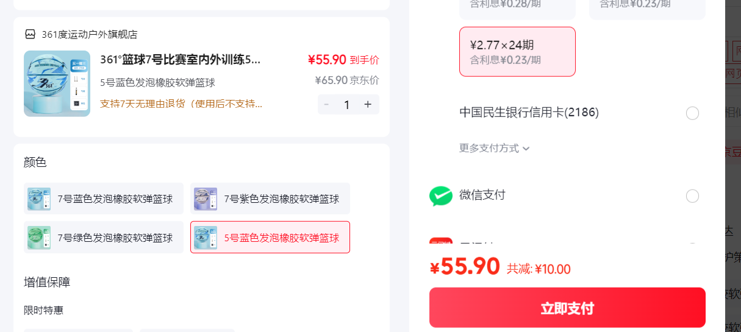Click the chevron next to 更多支付方式
The width and height of the screenshot is (741, 332).
(x=526, y=148)
